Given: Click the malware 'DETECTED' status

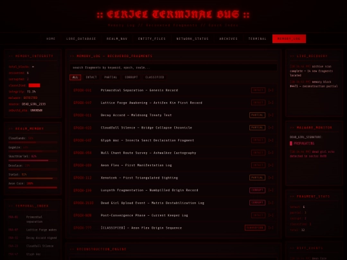Looking at the screenshot, I should (30, 98).
